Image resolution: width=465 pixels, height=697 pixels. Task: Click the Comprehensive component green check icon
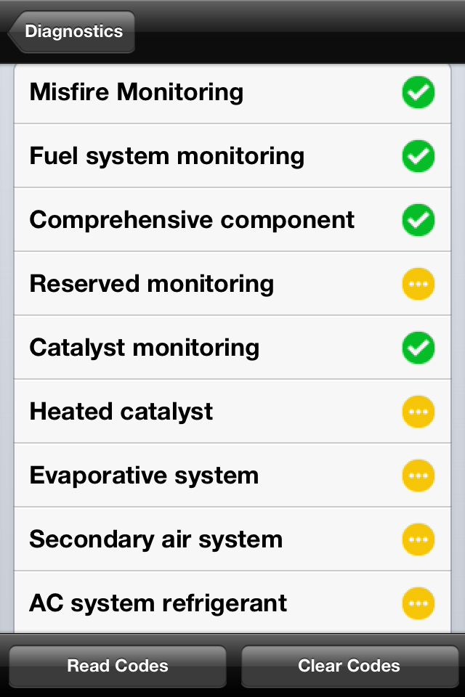point(418,220)
